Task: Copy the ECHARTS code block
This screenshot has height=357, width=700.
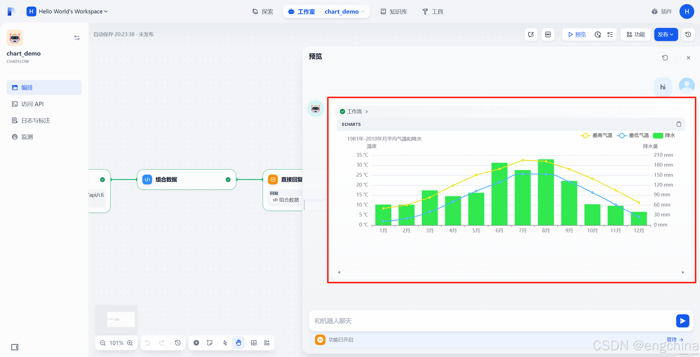Action: coord(678,124)
